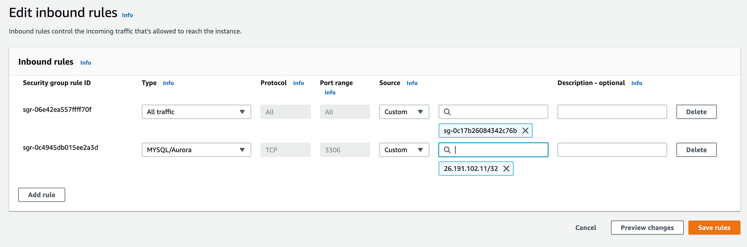Remove the sg-0c17b26084342c76b source tag
The width and height of the screenshot is (747, 247).
coord(525,131)
